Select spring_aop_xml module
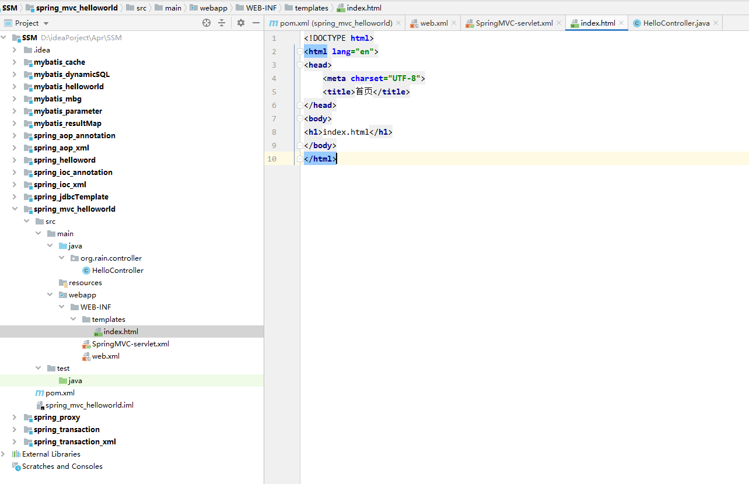749x484 pixels. pyautogui.click(x=61, y=148)
